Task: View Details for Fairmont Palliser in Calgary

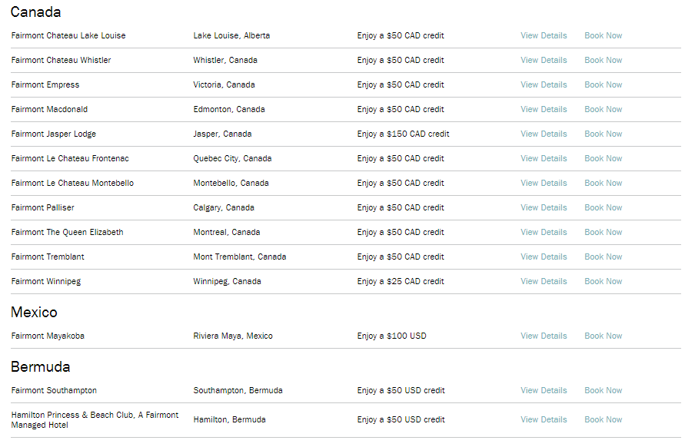Action: coord(544,207)
